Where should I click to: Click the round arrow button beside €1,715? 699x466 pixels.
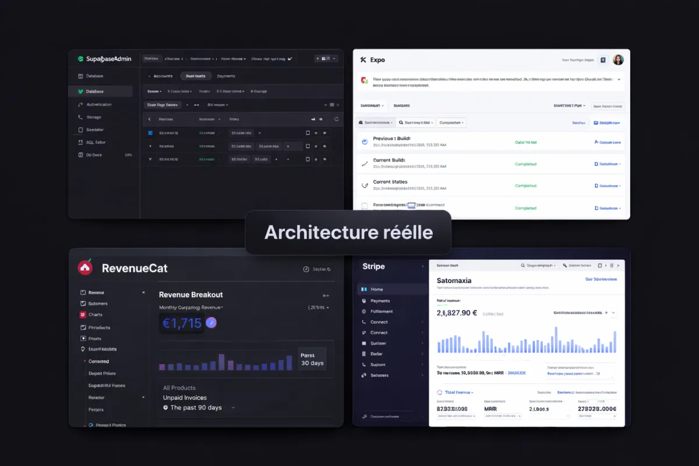[211, 323]
